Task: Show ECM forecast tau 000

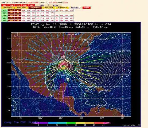Action: tap(24, 18)
